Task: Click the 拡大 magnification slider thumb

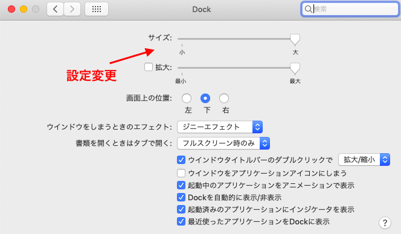Action: pyautogui.click(x=295, y=68)
